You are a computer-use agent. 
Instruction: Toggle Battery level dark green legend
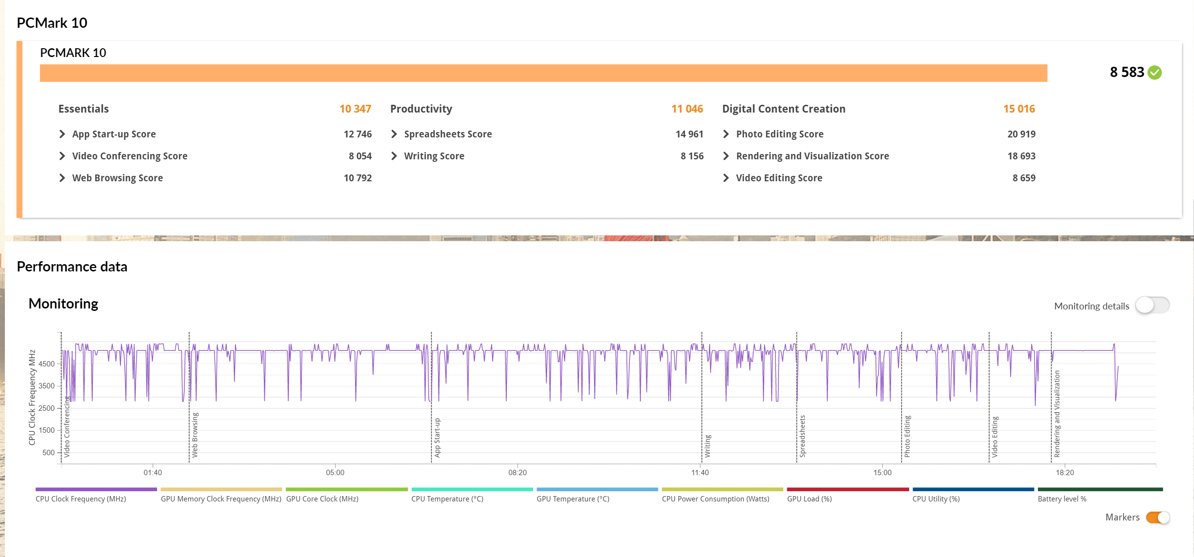click(x=1100, y=489)
